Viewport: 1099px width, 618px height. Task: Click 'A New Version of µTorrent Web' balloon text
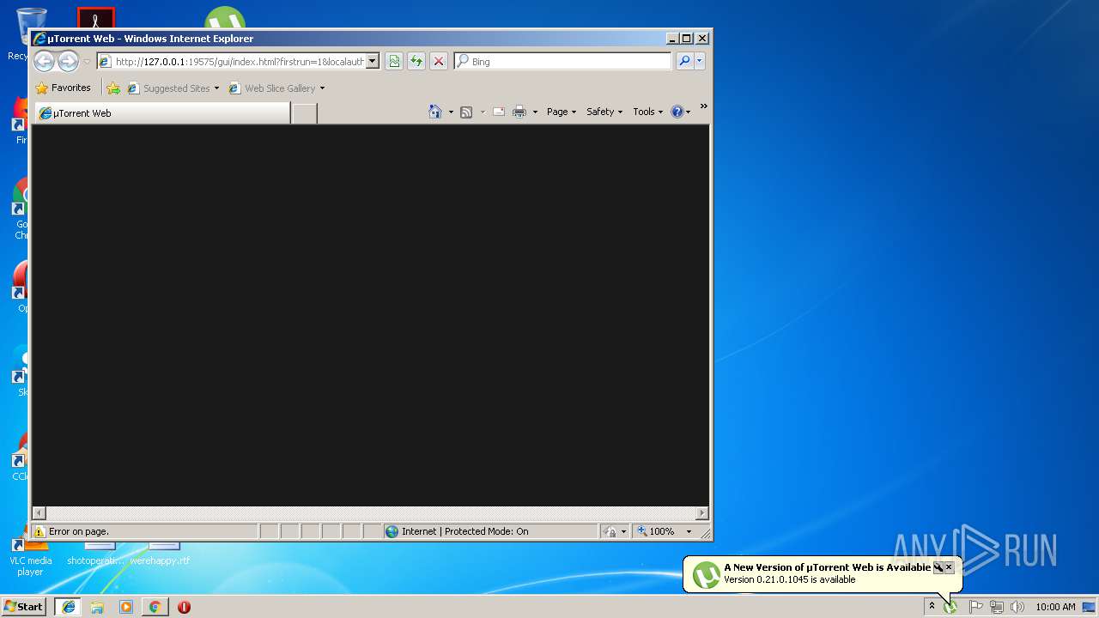tap(827, 567)
